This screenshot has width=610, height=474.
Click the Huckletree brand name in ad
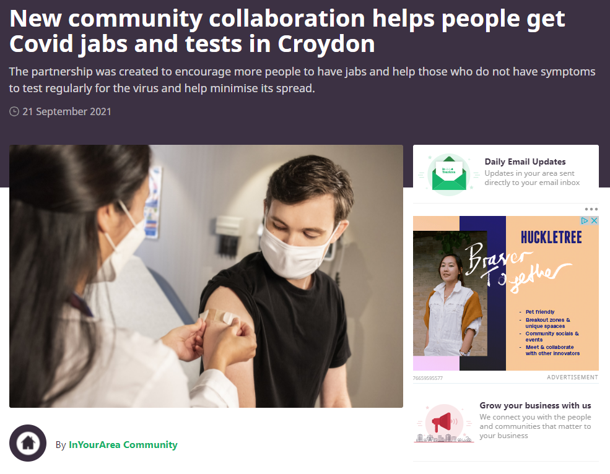point(551,237)
